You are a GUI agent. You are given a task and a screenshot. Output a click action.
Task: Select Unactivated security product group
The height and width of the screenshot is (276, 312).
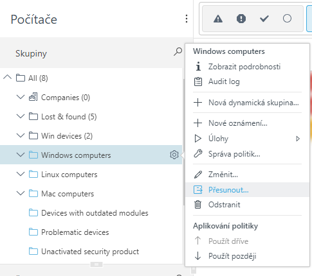[90, 252]
